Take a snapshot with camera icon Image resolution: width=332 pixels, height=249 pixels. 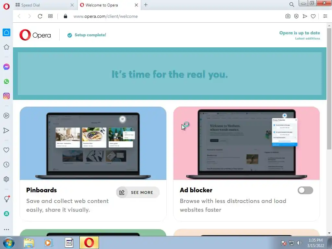pyautogui.click(x=288, y=16)
